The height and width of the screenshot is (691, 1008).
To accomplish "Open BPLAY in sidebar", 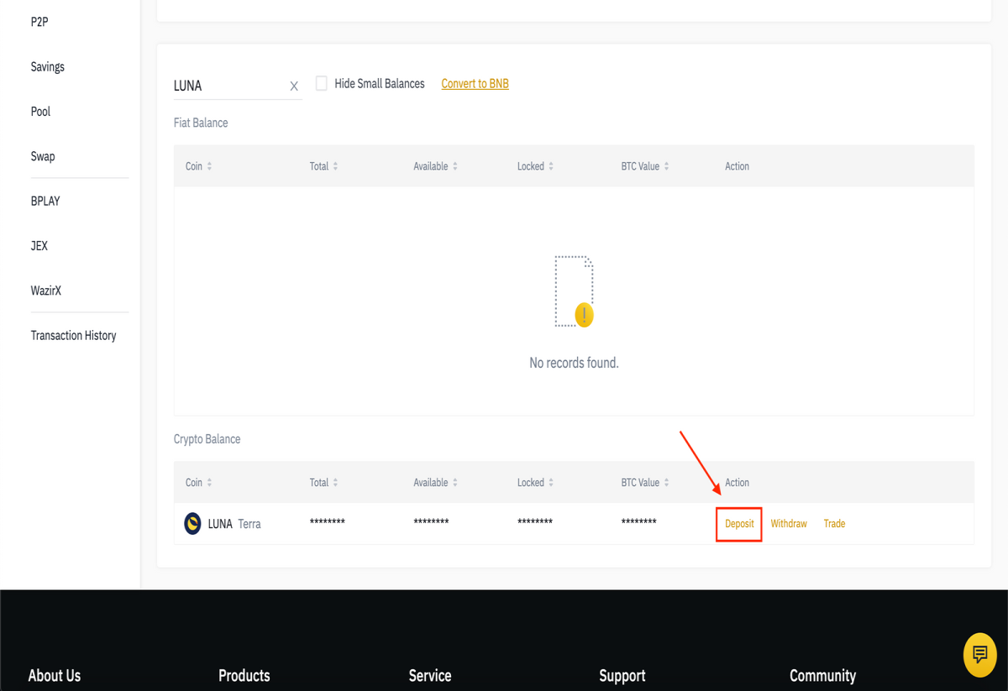I will pos(45,201).
